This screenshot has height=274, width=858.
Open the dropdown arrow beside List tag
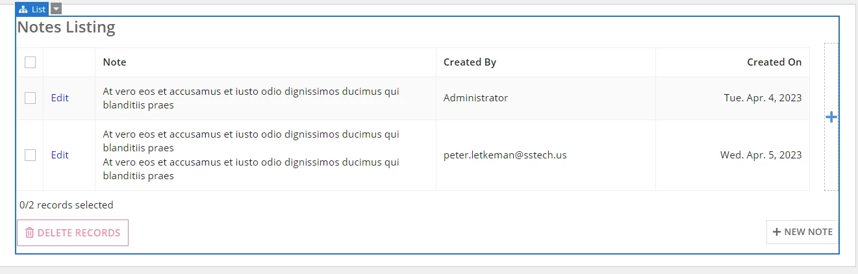[56, 9]
